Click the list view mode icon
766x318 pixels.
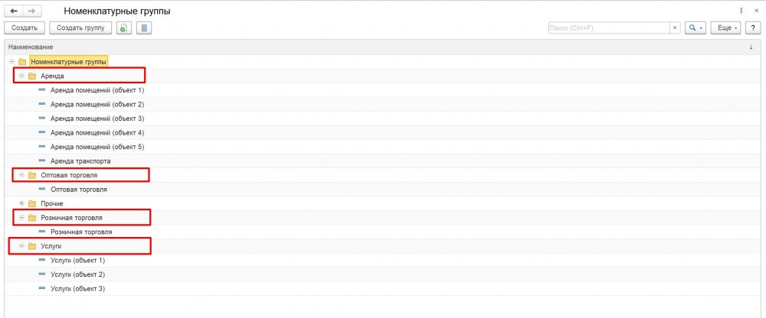[x=144, y=28]
